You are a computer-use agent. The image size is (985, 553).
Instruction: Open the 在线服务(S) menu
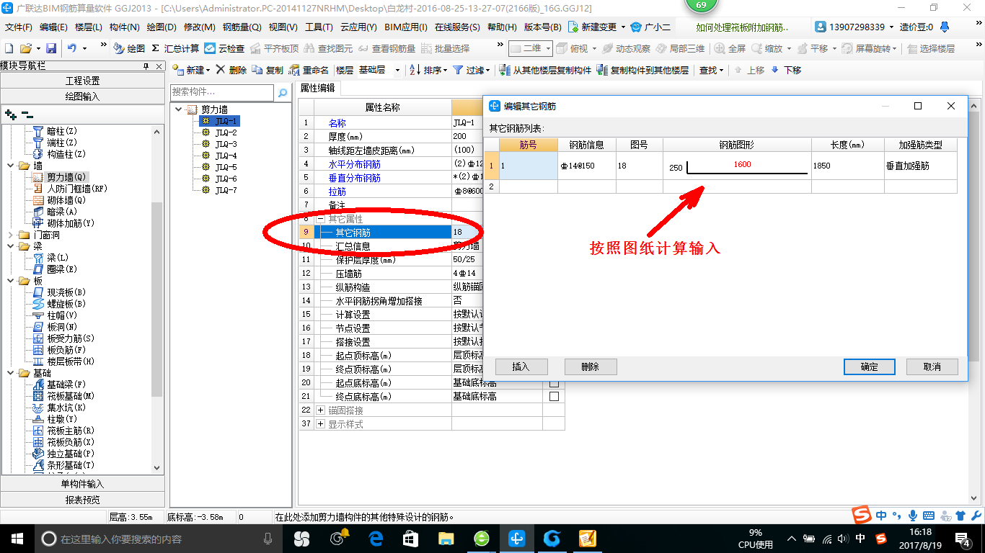pyautogui.click(x=457, y=27)
